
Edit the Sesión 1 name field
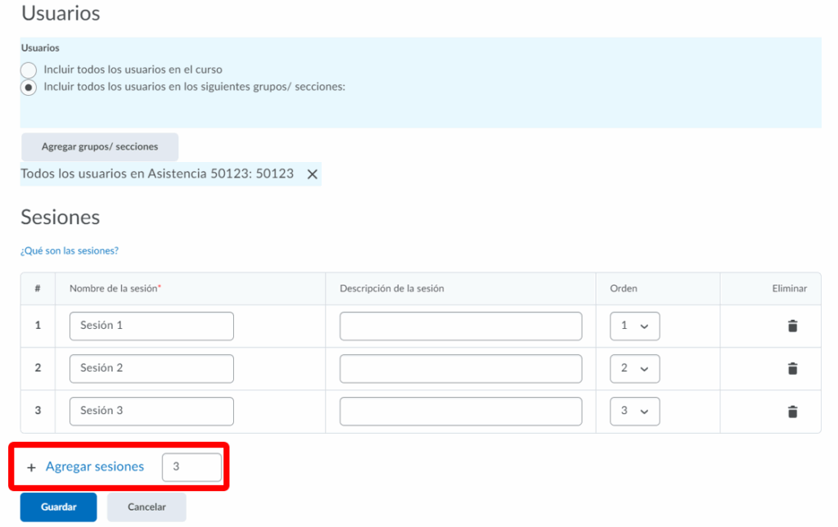(x=151, y=326)
